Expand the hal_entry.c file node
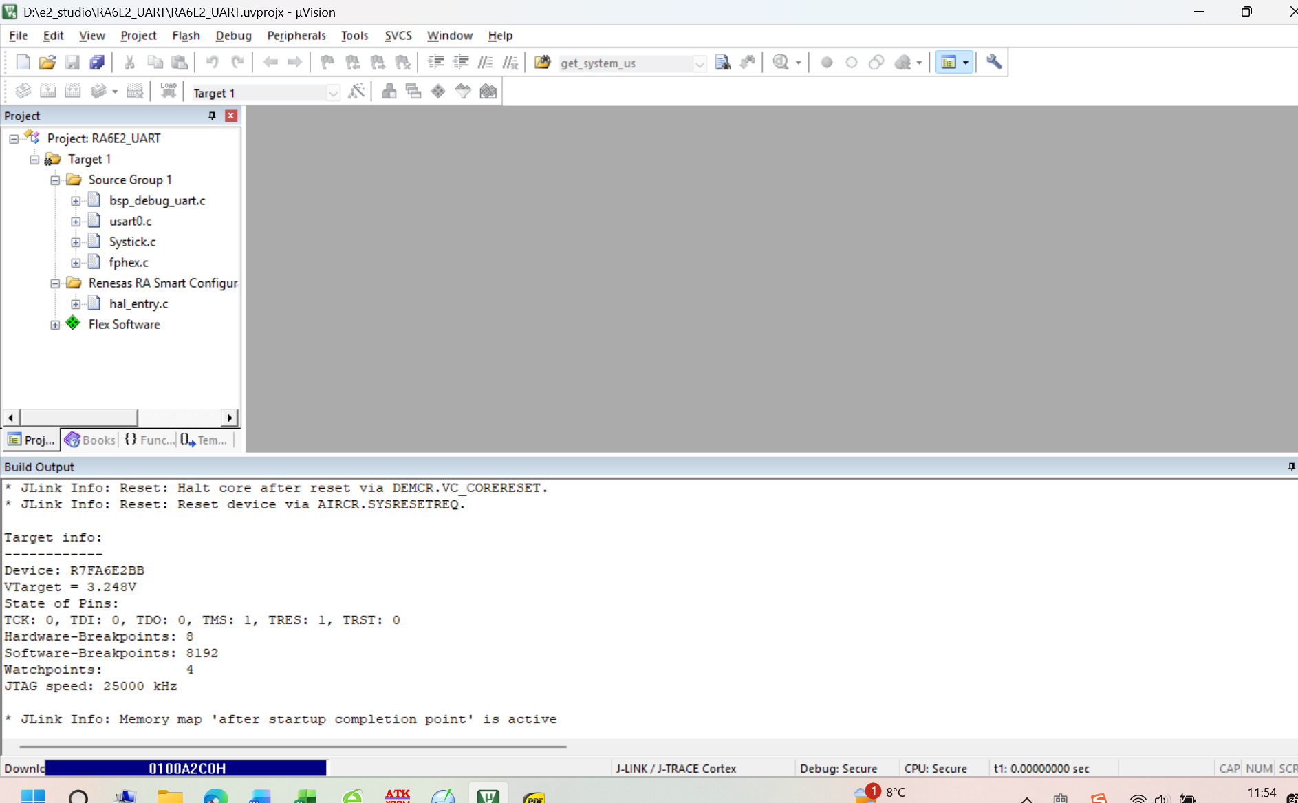This screenshot has height=803, width=1298. click(76, 304)
